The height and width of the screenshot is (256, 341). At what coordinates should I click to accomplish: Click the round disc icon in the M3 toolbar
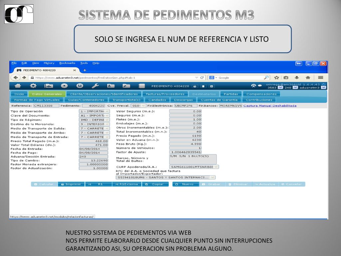point(64,86)
